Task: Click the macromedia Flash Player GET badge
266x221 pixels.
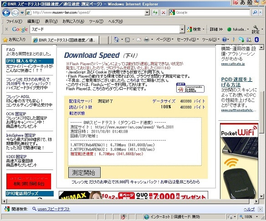Action: [190, 87]
